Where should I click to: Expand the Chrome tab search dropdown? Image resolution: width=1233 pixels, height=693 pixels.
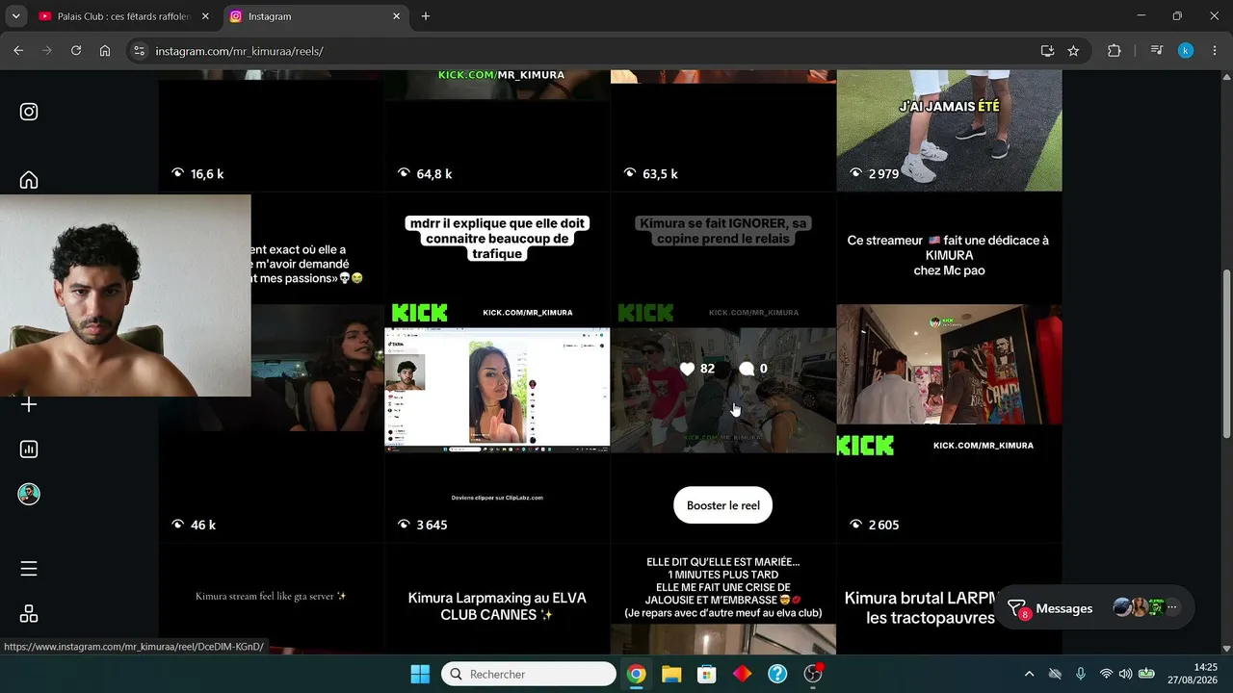15,16
